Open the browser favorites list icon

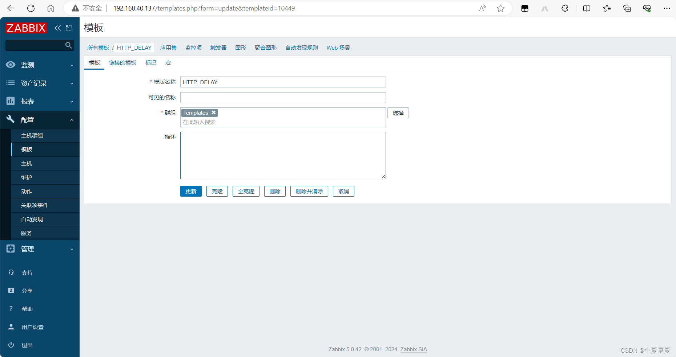point(607,8)
